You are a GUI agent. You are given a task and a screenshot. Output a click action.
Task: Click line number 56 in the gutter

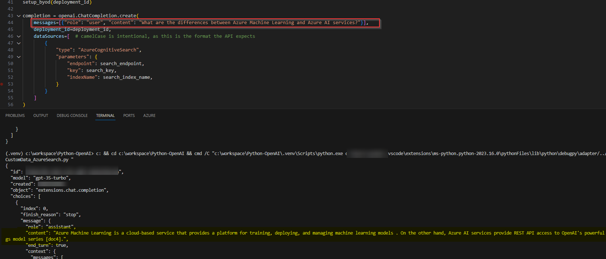[x=10, y=105]
